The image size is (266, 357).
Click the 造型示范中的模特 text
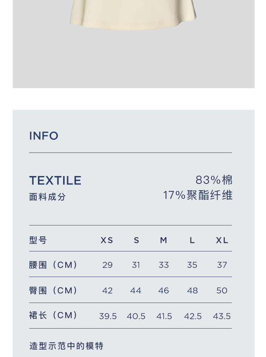coord(66,346)
